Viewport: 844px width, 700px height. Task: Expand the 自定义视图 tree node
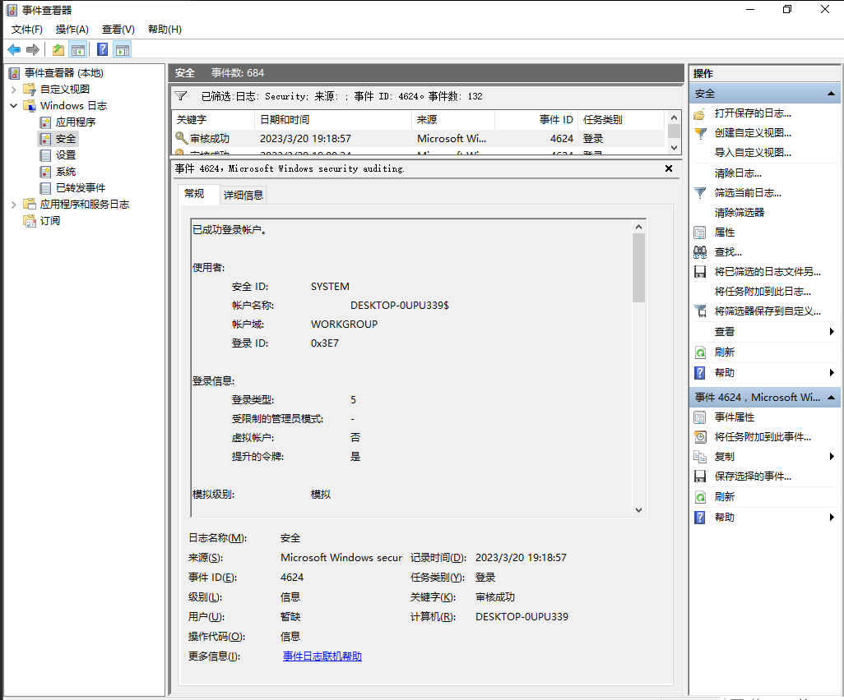tap(14, 90)
